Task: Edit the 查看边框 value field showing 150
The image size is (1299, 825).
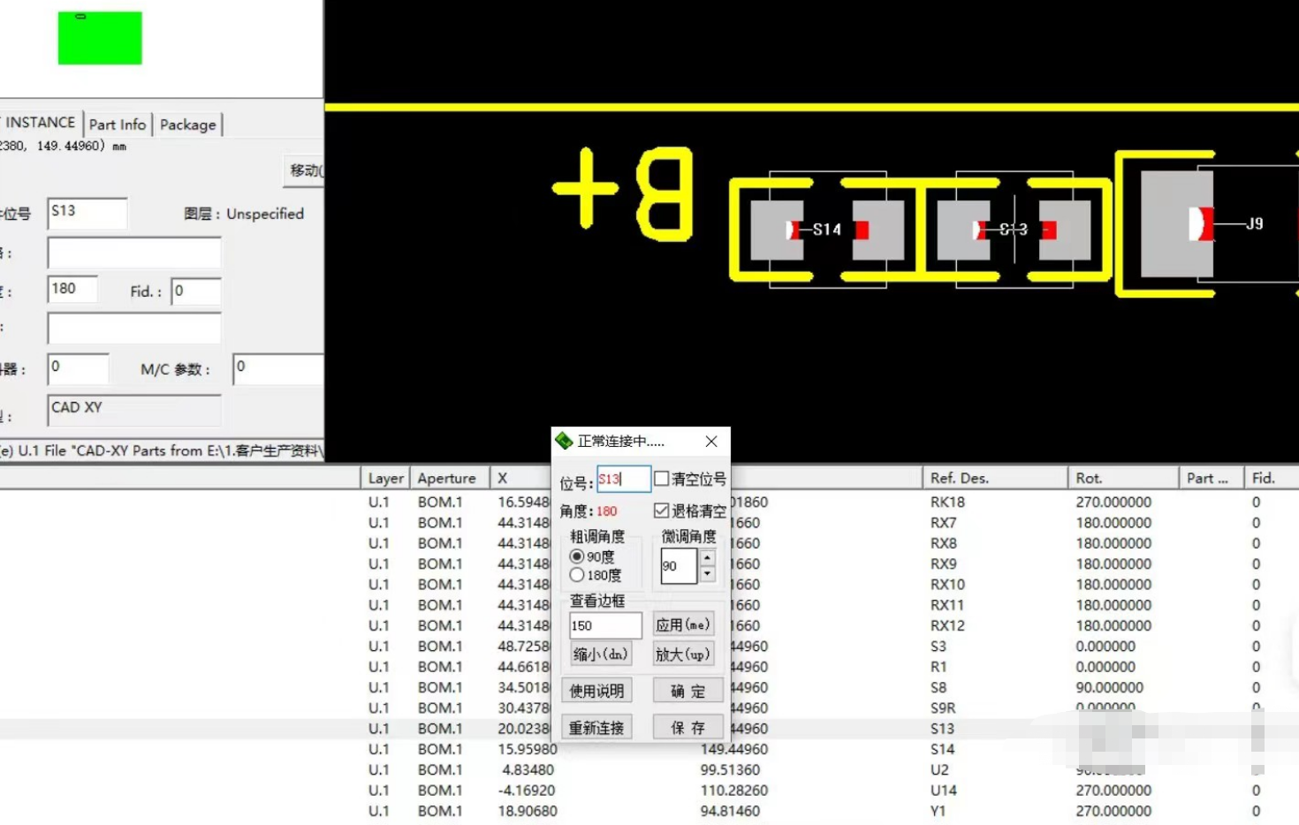Action: (604, 624)
